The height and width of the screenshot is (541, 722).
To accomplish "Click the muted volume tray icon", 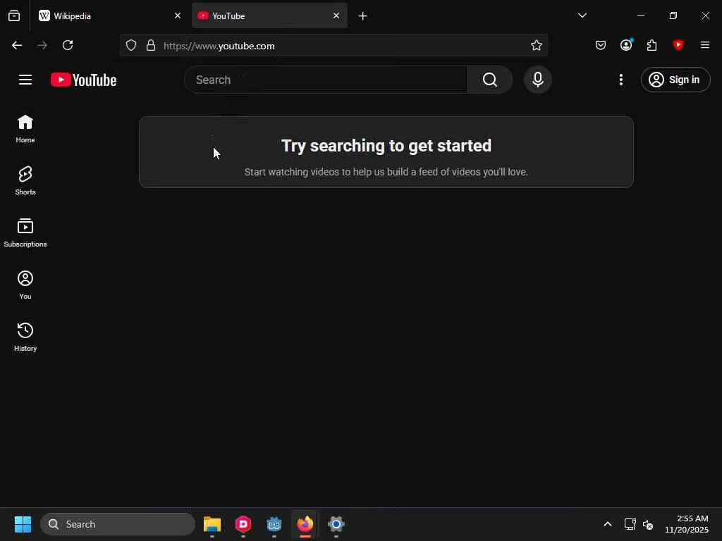I will pos(648,524).
